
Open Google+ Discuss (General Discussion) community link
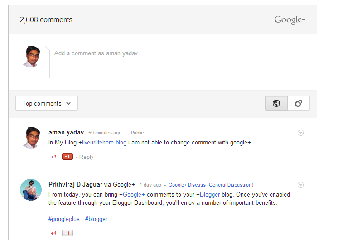tap(211, 185)
